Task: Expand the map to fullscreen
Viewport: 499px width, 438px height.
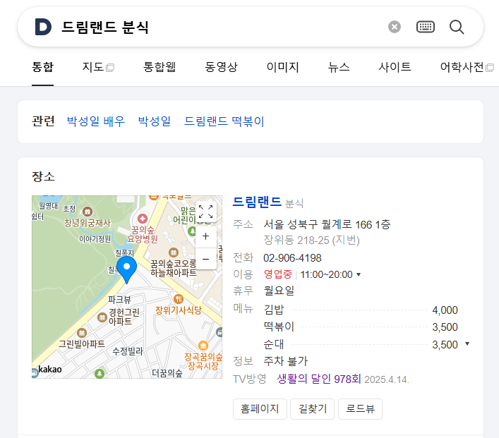Action: coord(205,212)
